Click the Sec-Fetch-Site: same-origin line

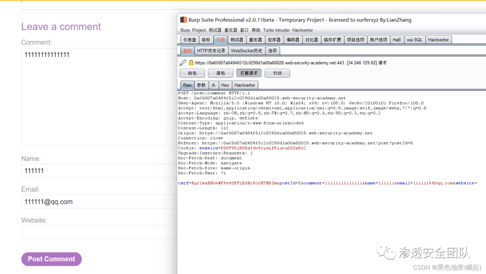click(214, 168)
